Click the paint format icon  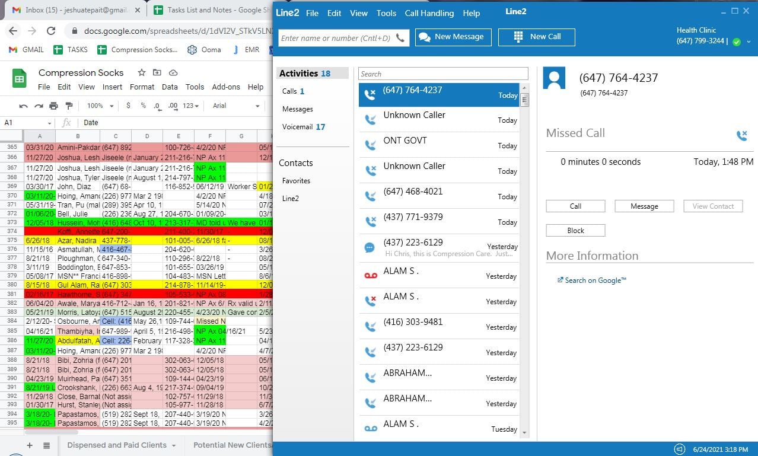pyautogui.click(x=69, y=106)
